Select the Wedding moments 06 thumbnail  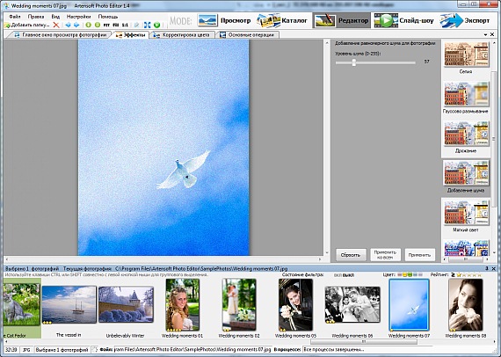coord(352,304)
